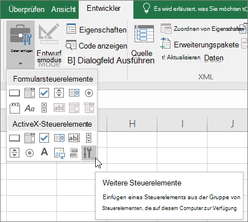The width and height of the screenshot is (248, 222).
Task: Open Erweiterungspakete
Action: pos(200,45)
